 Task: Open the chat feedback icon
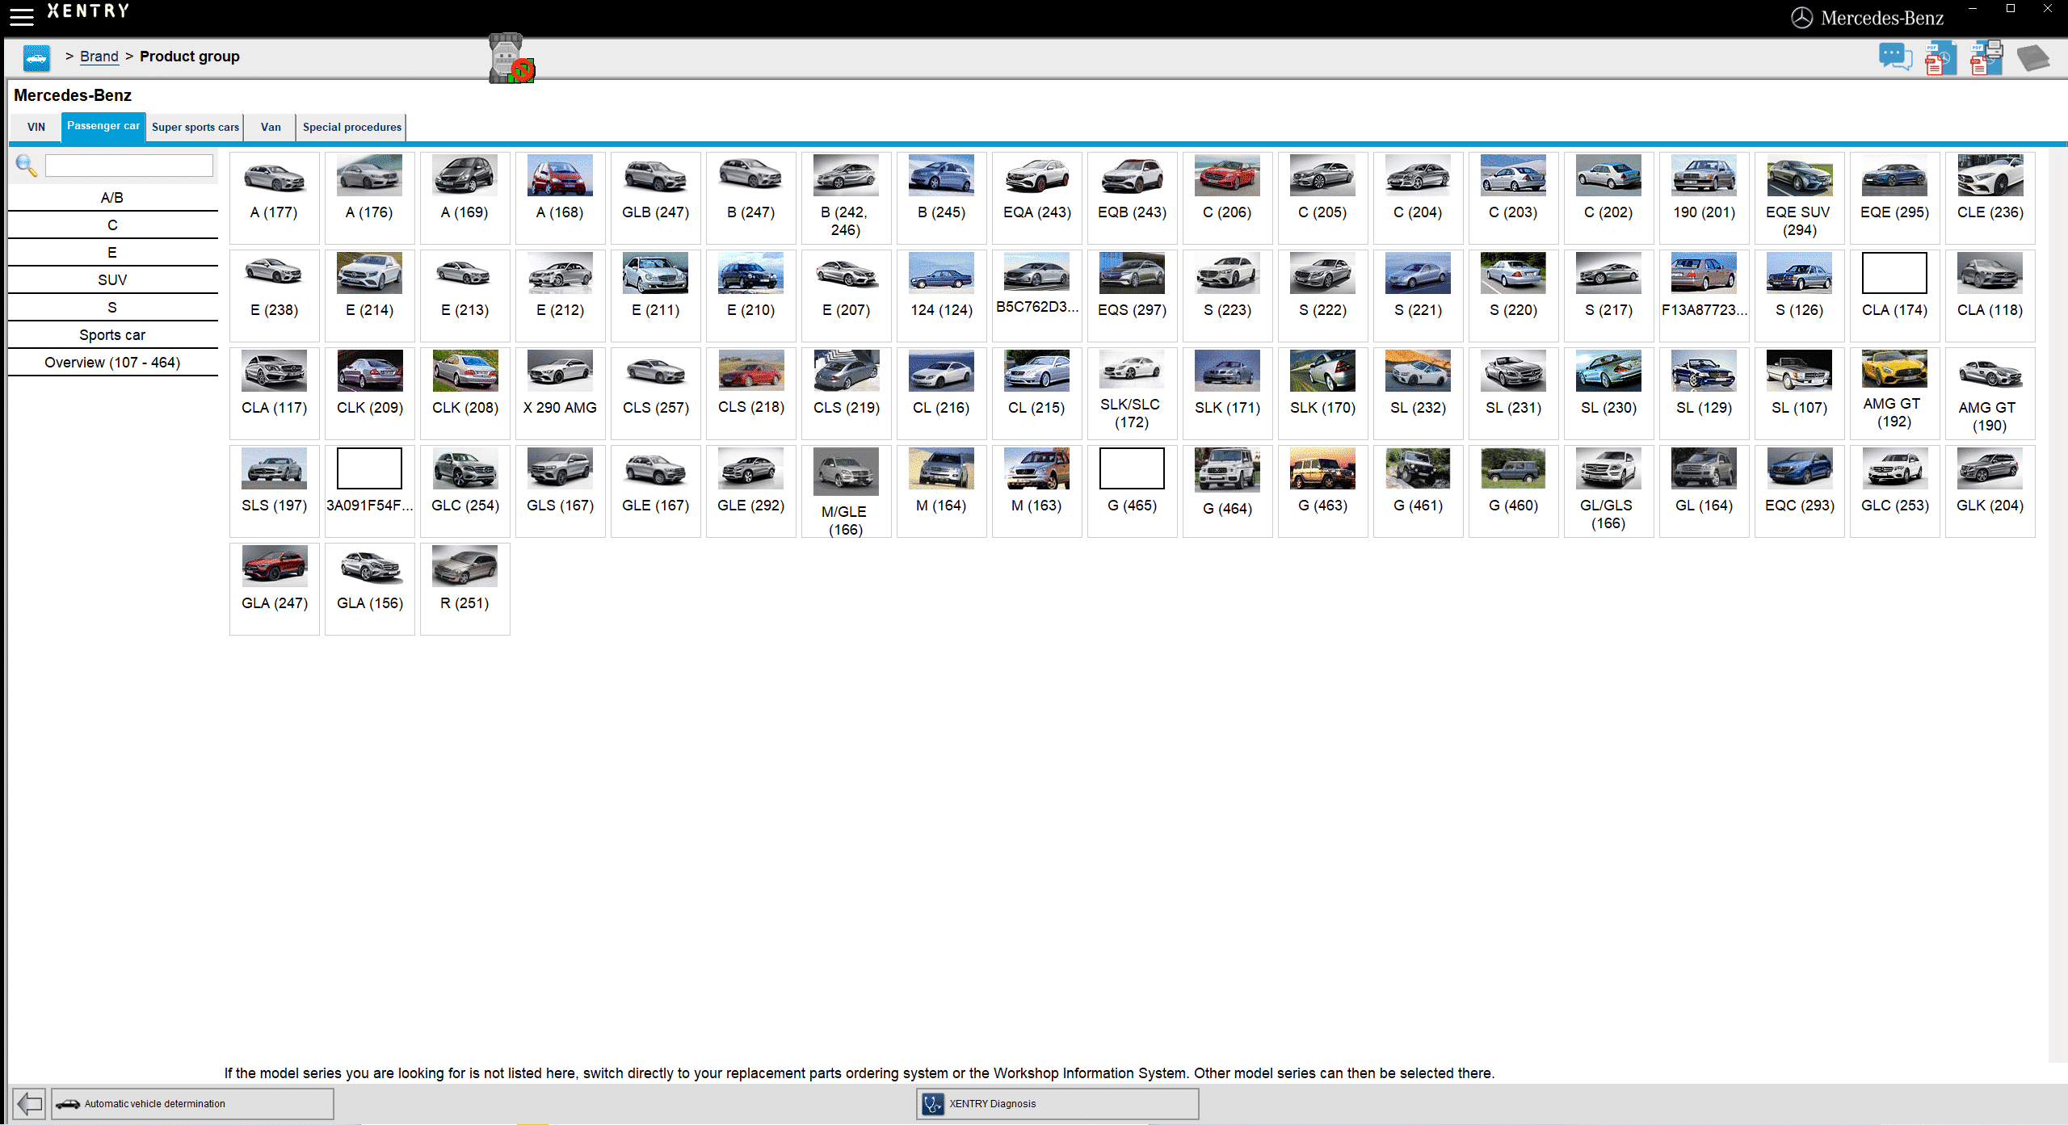pos(1895,57)
